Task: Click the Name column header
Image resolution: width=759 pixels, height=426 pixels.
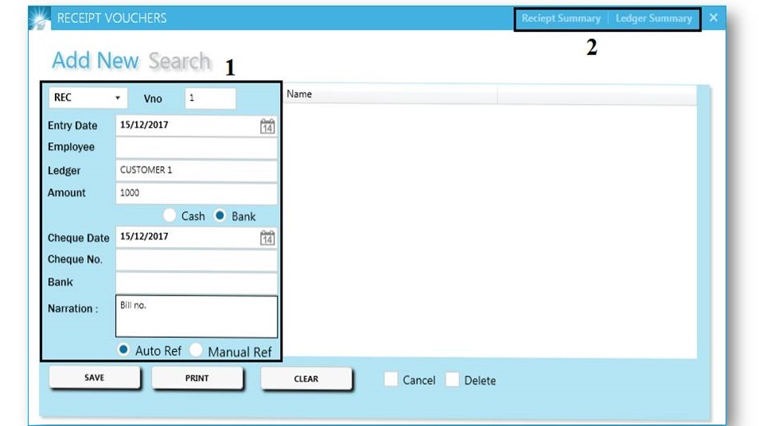Action: 390,95
